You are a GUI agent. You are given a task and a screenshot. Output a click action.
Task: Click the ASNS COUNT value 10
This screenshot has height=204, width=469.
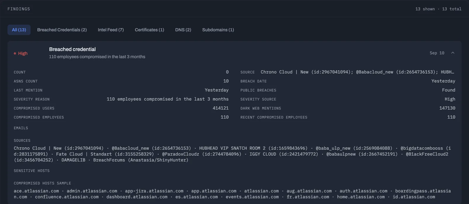pos(226,81)
